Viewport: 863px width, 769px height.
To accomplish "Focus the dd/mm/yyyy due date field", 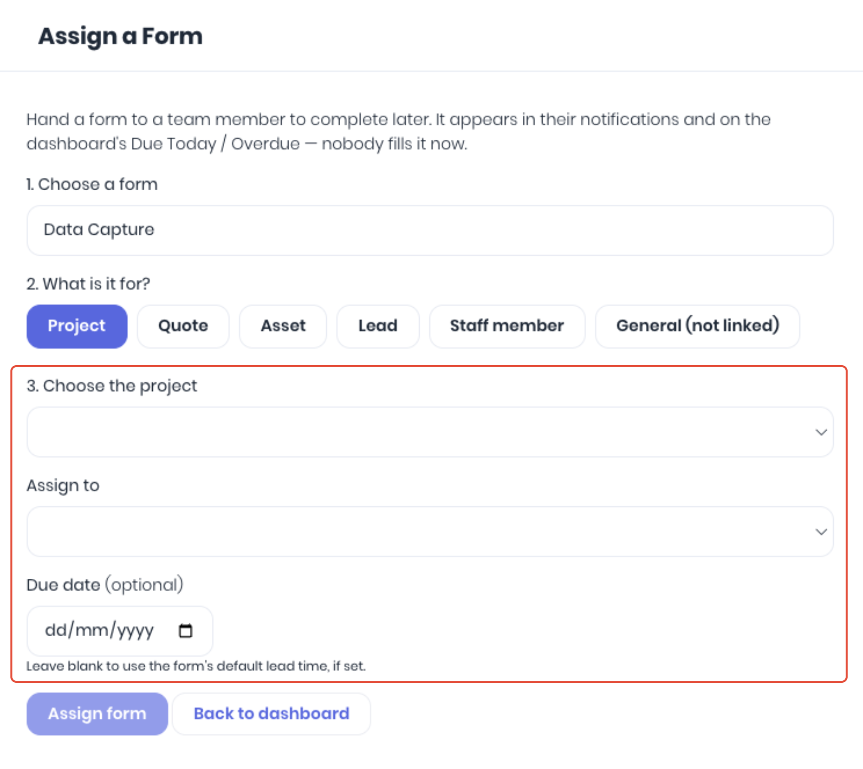I will [120, 631].
